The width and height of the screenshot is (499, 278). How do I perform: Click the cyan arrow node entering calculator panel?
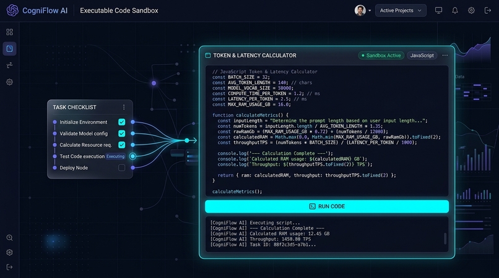(x=187, y=140)
